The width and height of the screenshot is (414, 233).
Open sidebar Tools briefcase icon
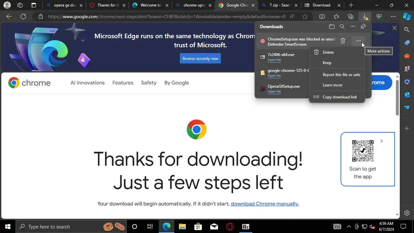tap(407, 56)
